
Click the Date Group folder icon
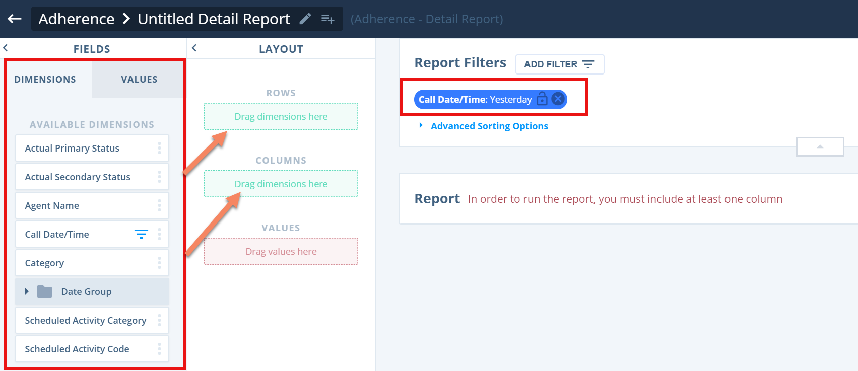point(45,291)
